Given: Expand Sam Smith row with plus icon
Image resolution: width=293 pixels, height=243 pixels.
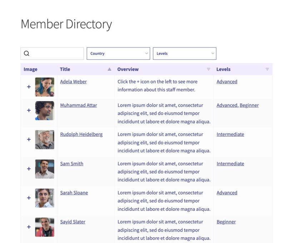Looking at the screenshot, I should (29, 169).
